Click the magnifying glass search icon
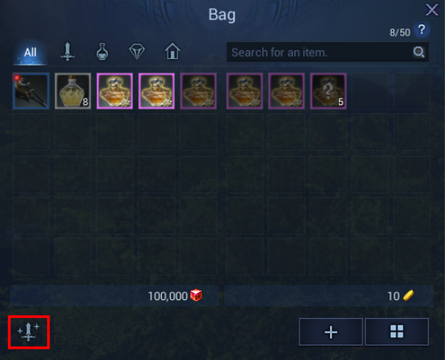445x360 pixels. pyautogui.click(x=418, y=53)
